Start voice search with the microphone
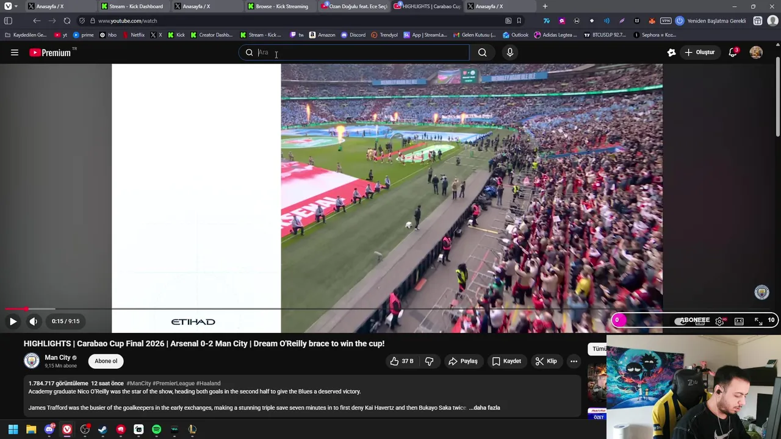 click(510, 52)
